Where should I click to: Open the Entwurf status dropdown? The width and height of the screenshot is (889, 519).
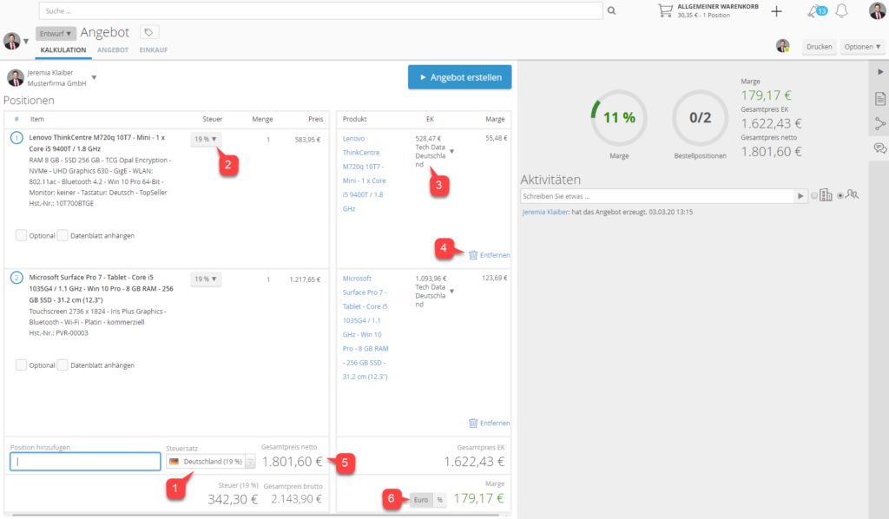point(56,34)
